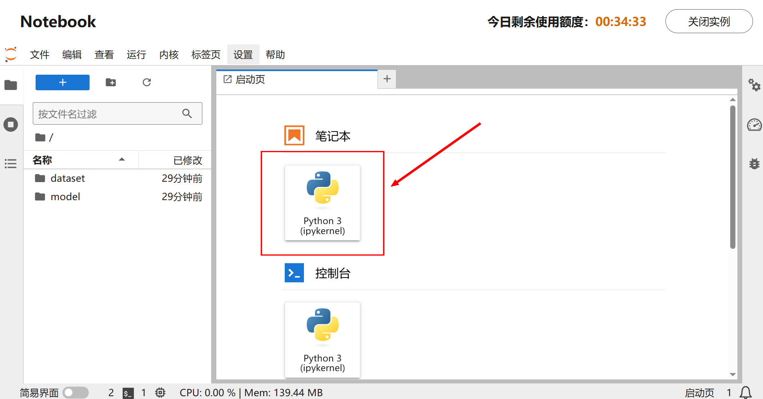Viewport: 763px width, 399px height.
Task: Open the 设置 menu
Action: [243, 55]
